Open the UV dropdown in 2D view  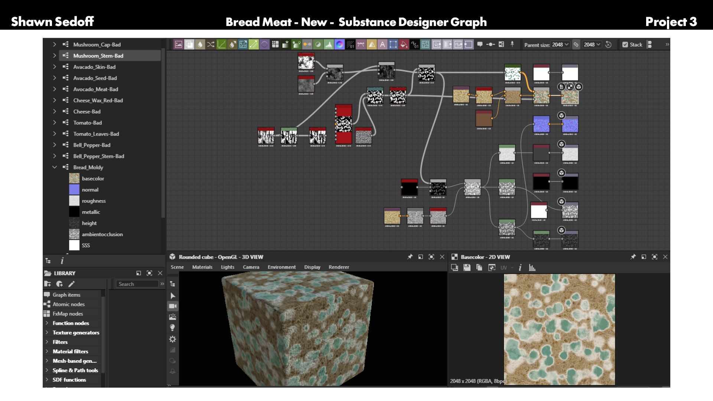[507, 267]
